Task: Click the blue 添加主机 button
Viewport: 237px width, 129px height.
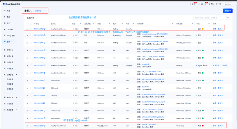Action: 228,11
